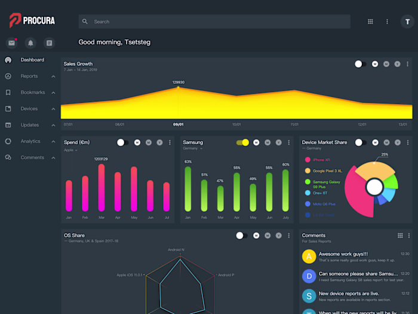Viewport: 418px width, 314px height.
Task: Click the Devices sidebar icon
Action: (x=8, y=109)
